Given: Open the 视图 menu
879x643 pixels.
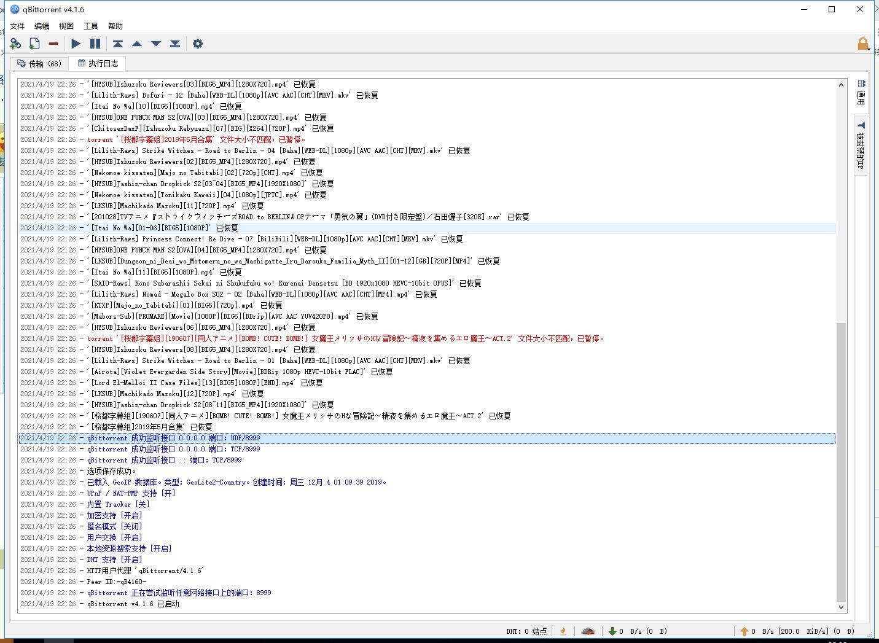Looking at the screenshot, I should (x=66, y=26).
